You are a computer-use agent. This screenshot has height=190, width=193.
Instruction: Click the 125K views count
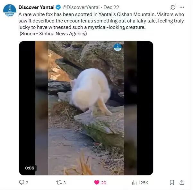coord(144,183)
